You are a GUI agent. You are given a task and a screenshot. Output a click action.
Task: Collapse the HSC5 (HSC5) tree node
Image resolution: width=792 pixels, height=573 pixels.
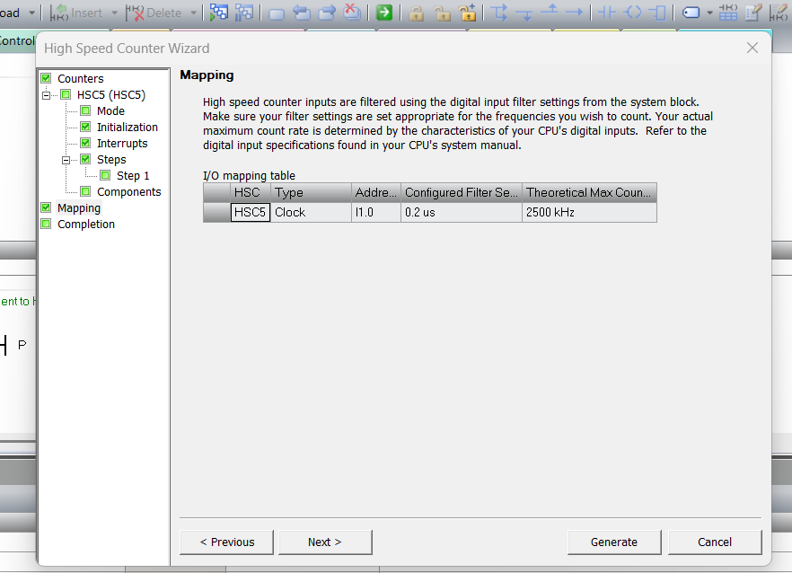click(x=47, y=95)
